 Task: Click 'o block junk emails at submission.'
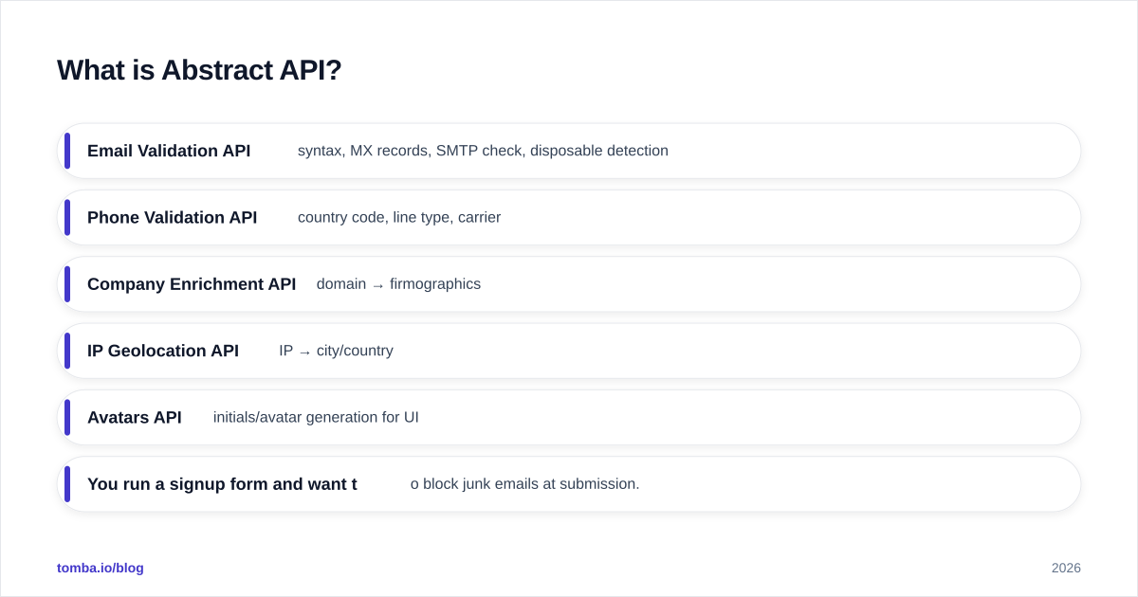tap(525, 484)
